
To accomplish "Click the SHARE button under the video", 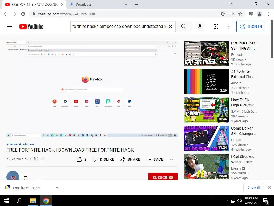I will [x=130, y=159].
